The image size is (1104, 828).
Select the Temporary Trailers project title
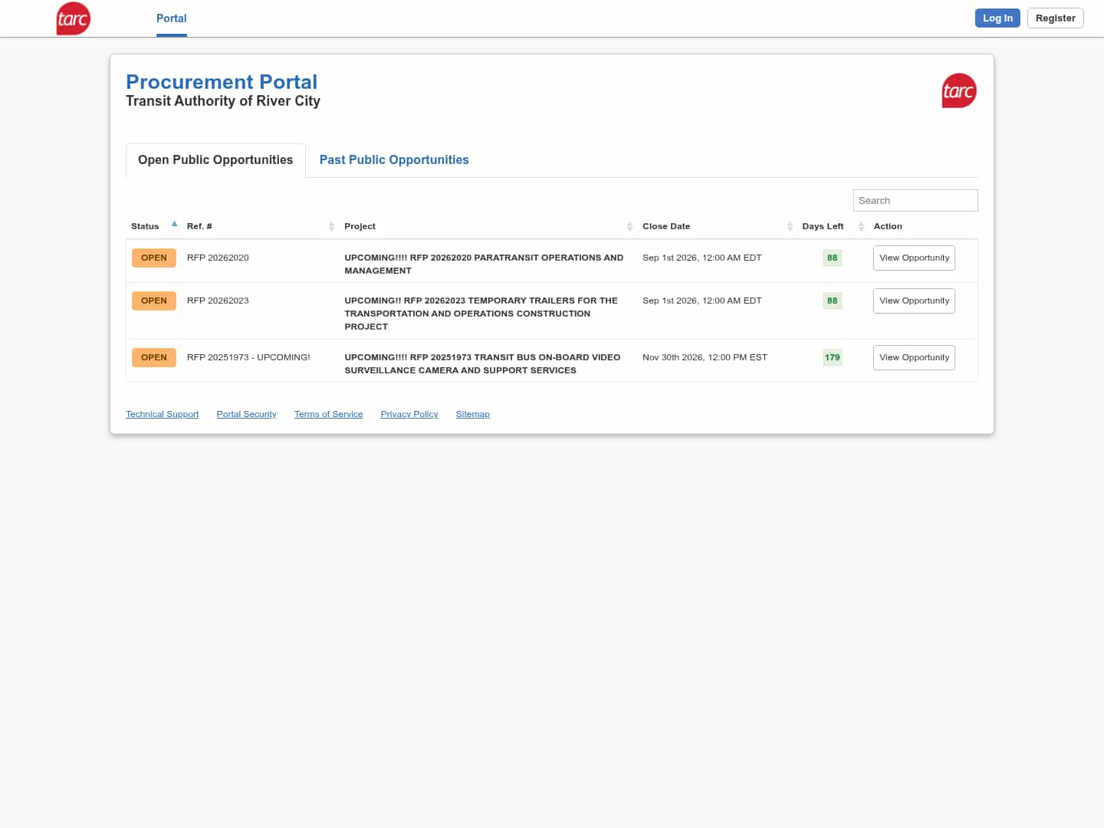tap(481, 314)
